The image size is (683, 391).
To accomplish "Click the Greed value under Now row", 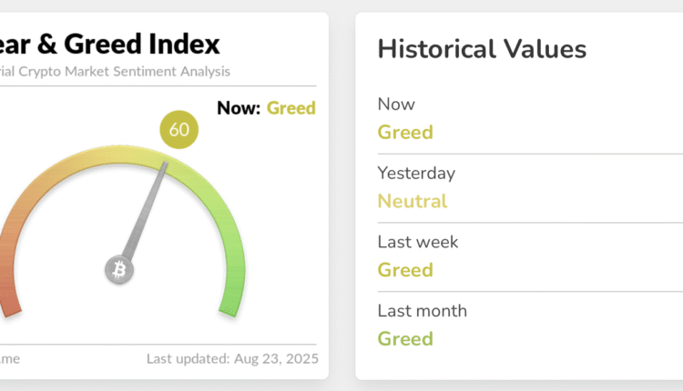I will pos(405,132).
